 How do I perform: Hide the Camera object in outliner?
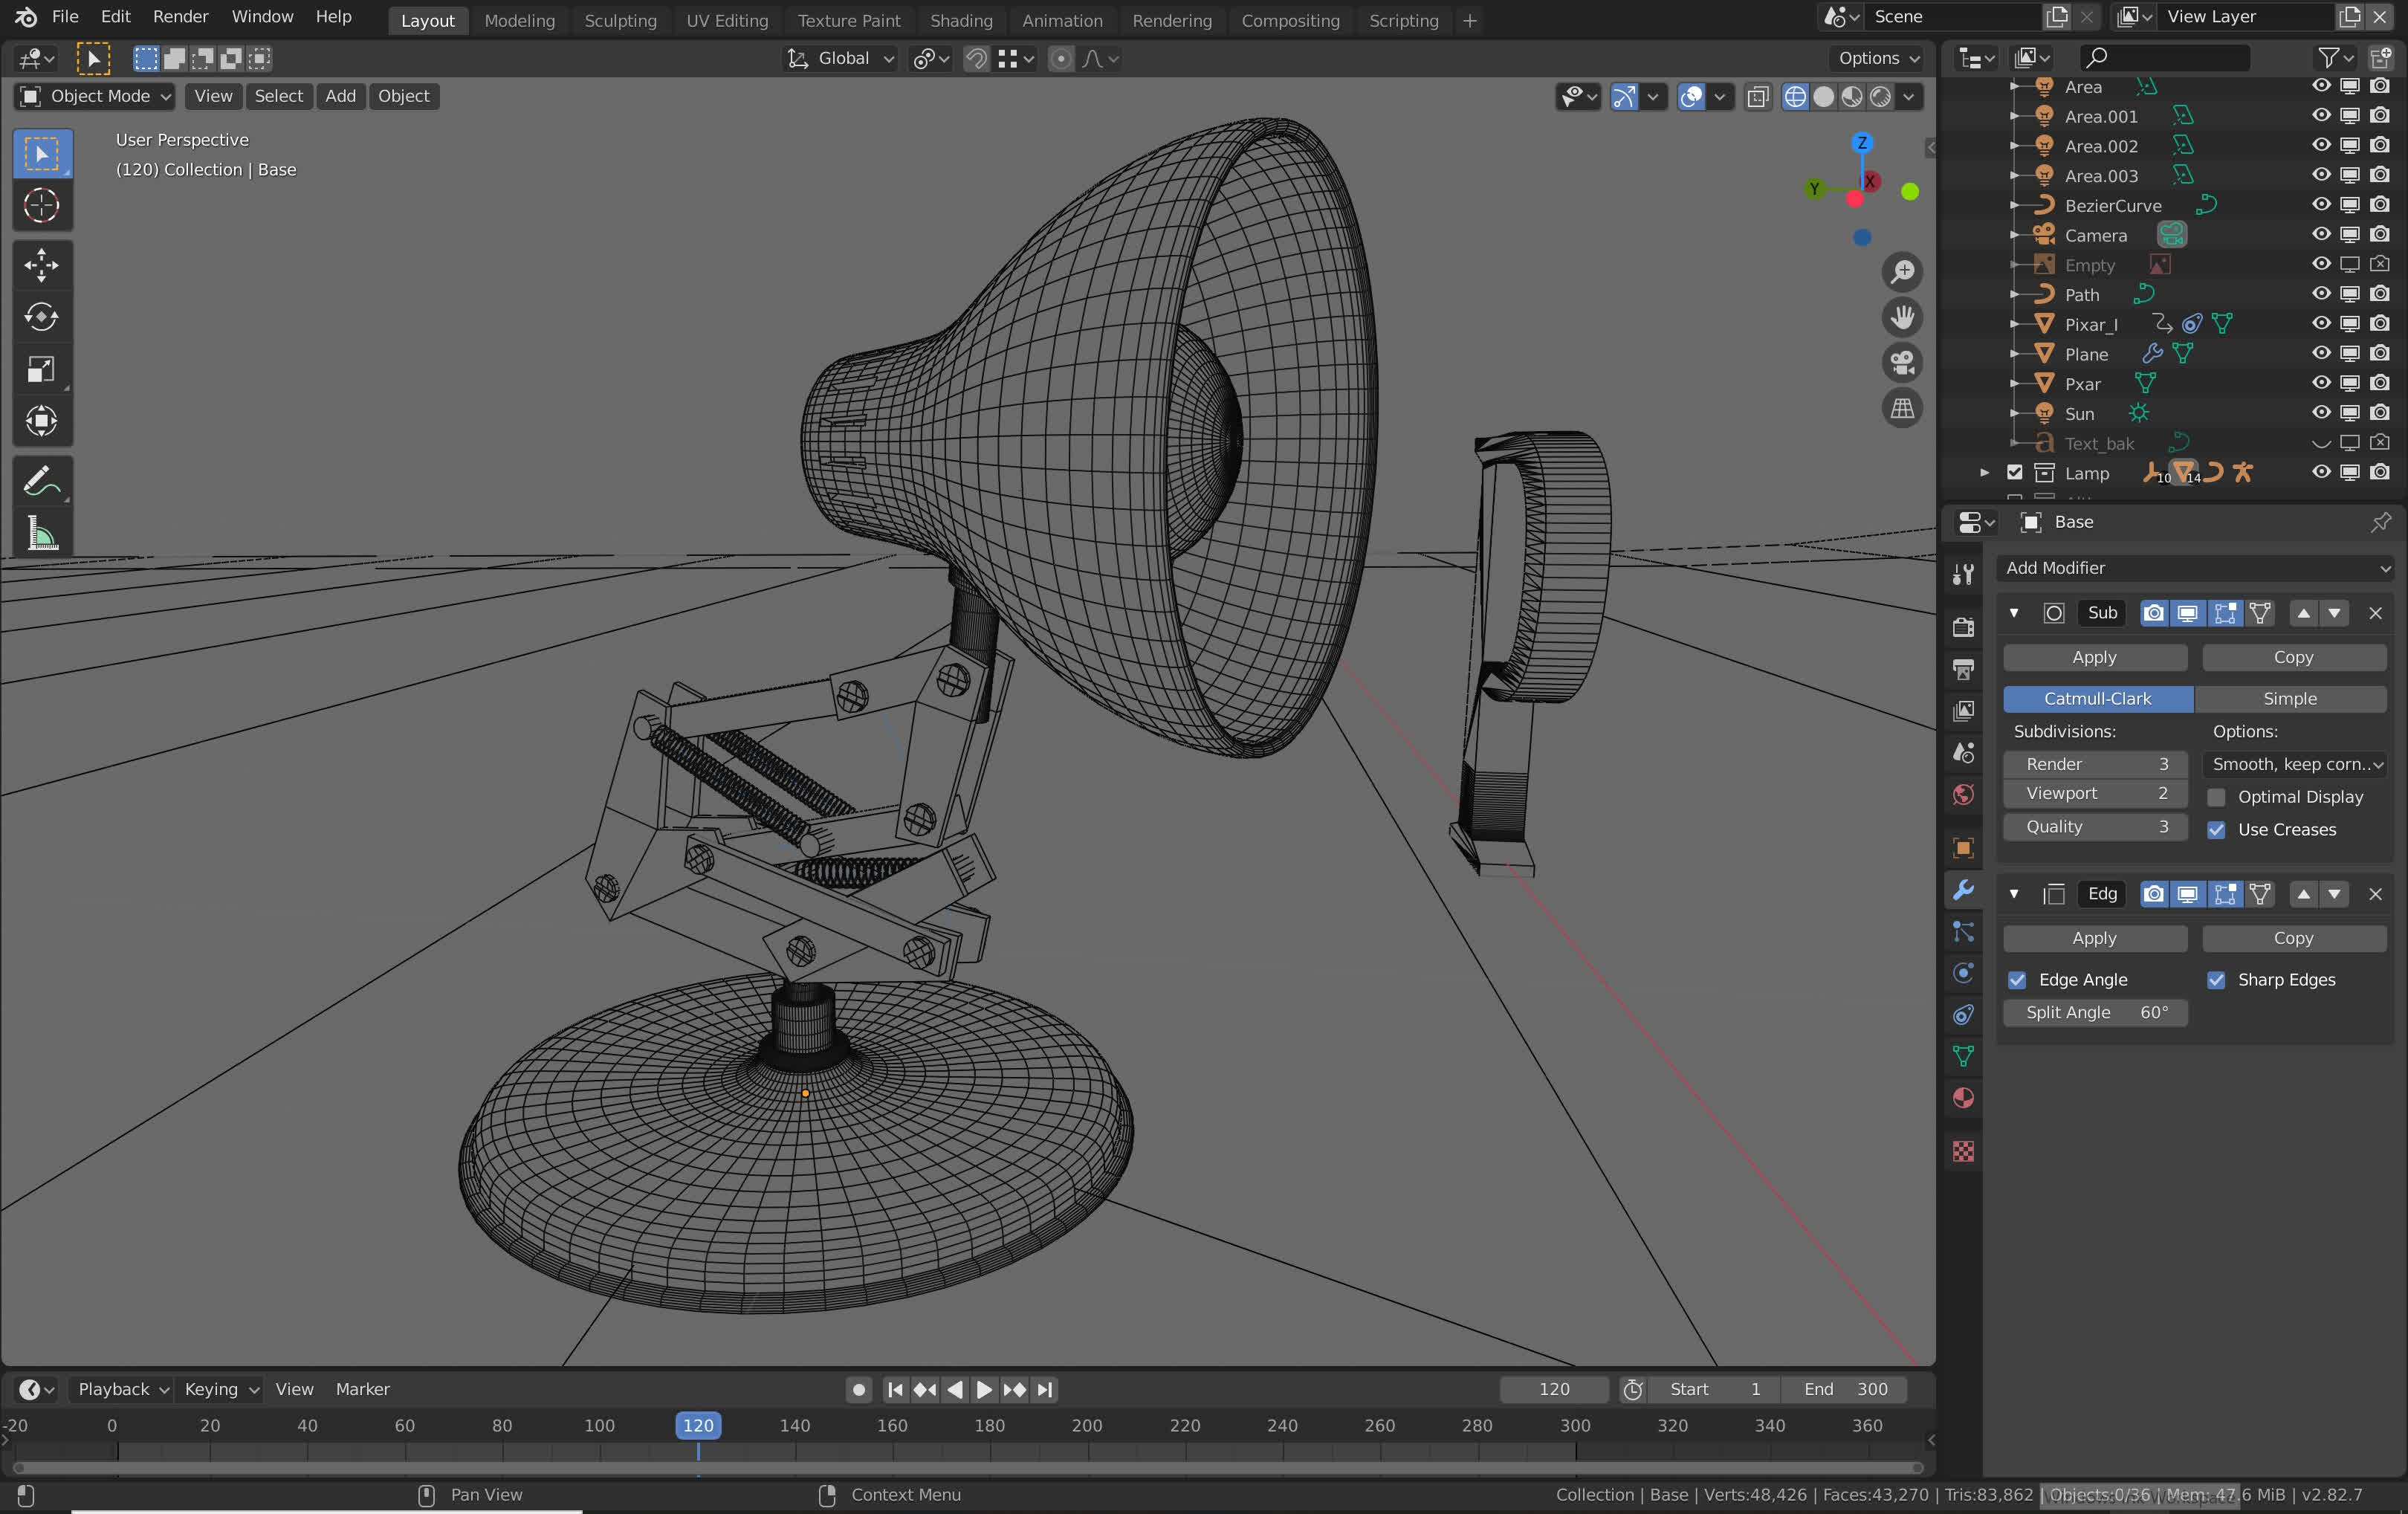[x=2321, y=235]
